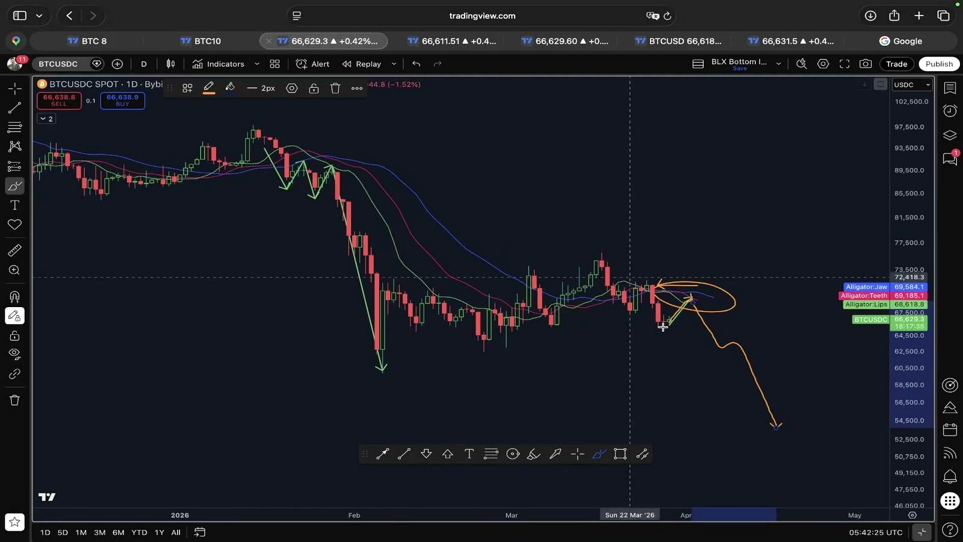963x542 pixels.
Task: Open the Indicators dialog button
Action: [218, 64]
